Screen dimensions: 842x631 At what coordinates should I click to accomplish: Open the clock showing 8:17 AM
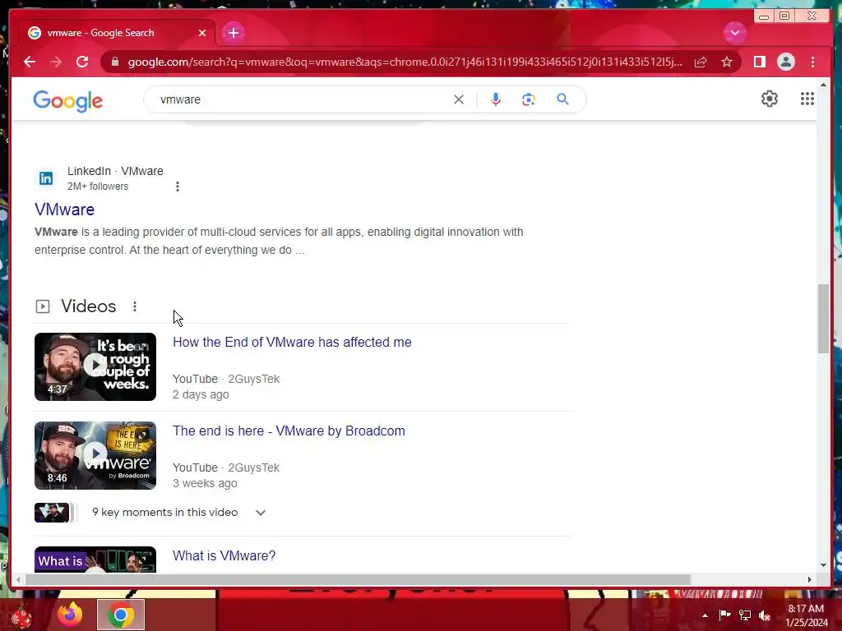807,615
